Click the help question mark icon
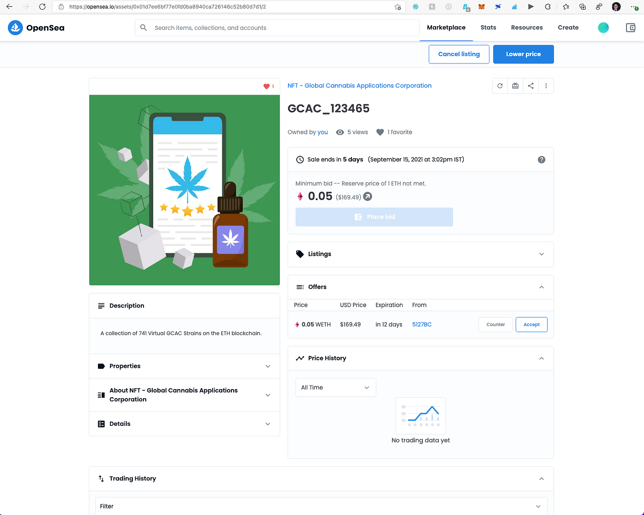644x515 pixels. pyautogui.click(x=541, y=160)
